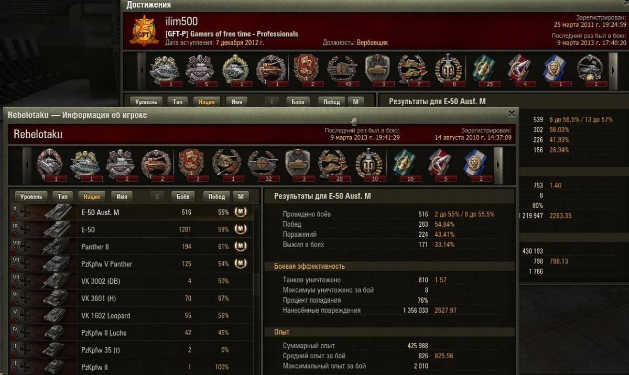Select Rebelotaku's medal with count 20
This screenshot has width=629, height=375.
(x=333, y=165)
